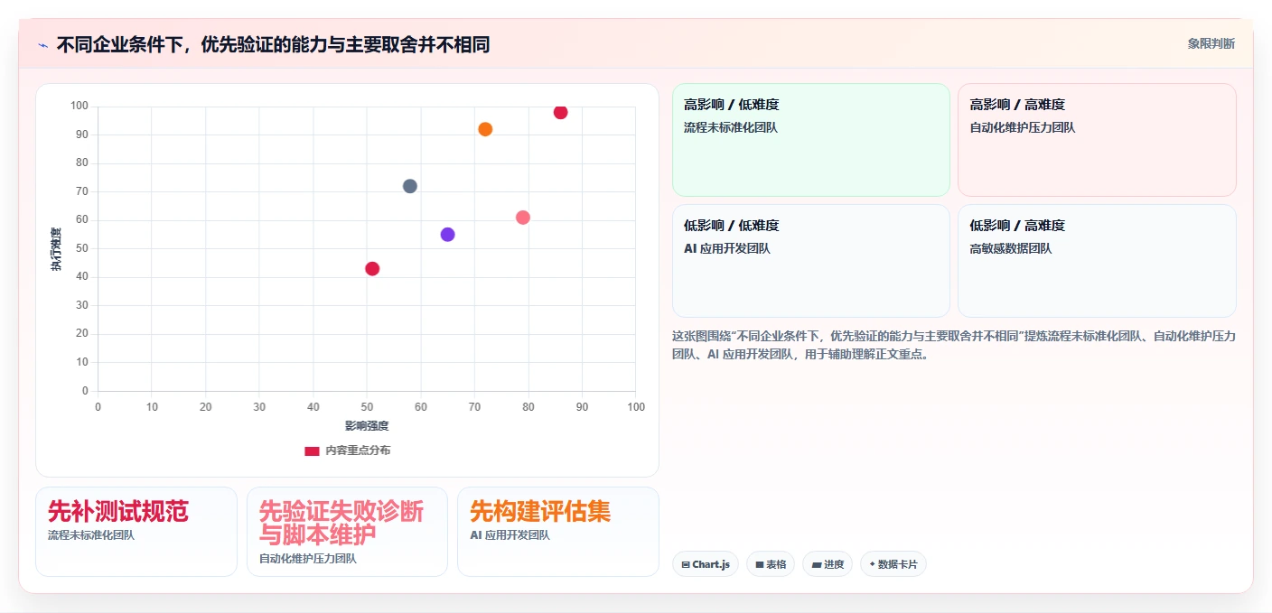Click 流程未标准化团队 under 先补测试规范
The height and width of the screenshot is (613, 1272).
91,534
